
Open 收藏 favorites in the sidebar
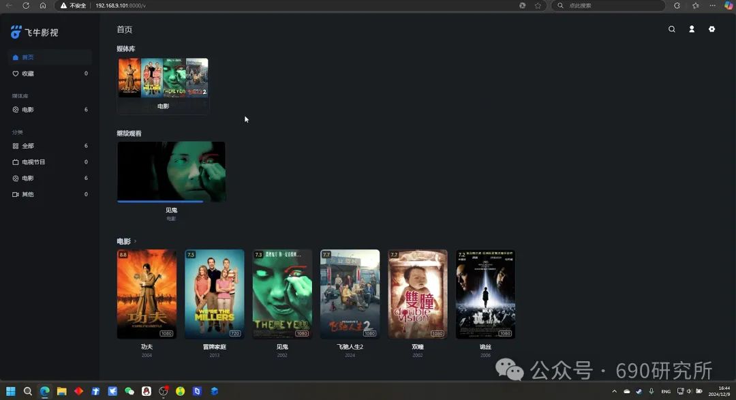50,74
